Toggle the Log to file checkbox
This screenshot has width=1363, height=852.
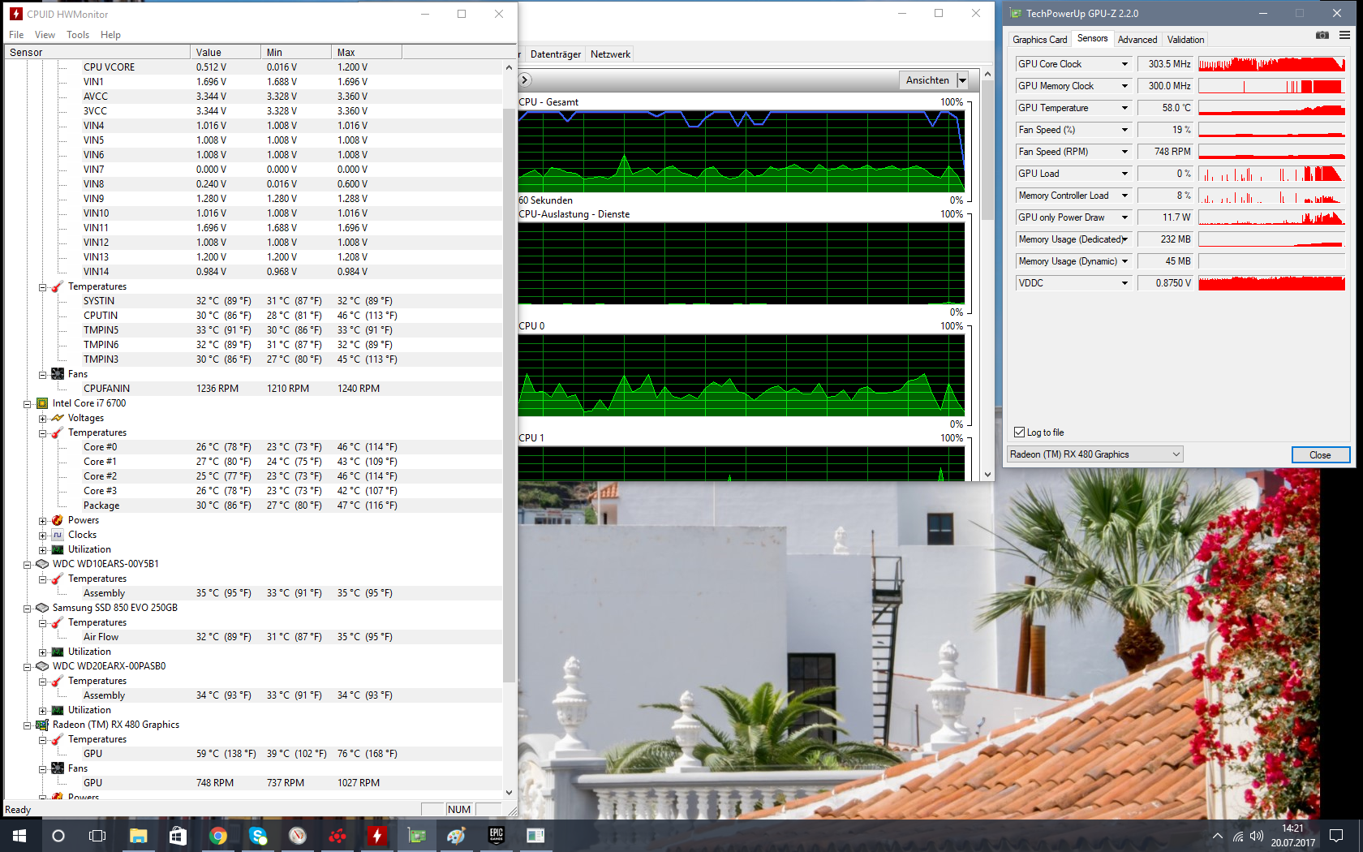[1020, 432]
